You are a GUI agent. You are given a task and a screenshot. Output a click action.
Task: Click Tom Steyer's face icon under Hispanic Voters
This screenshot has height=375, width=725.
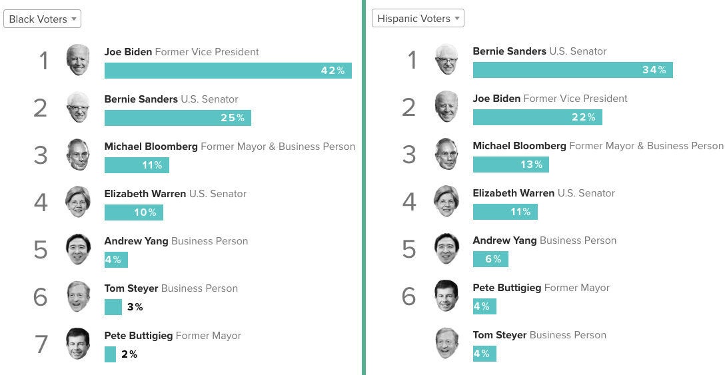(446, 343)
